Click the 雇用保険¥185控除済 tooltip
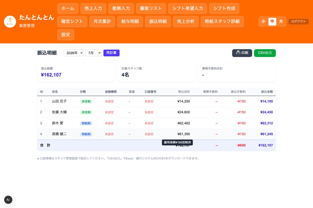Image resolution: width=313 pixels, height=208 pixels. [177, 142]
